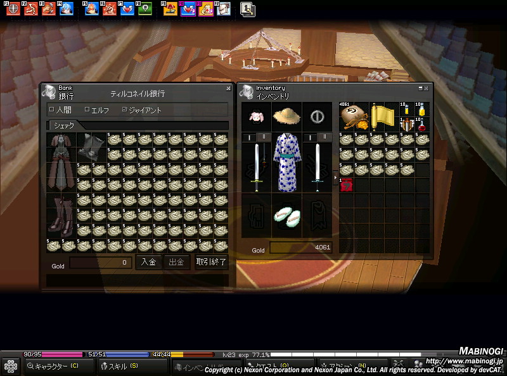The height and width of the screenshot is (376, 507).
Task: Pick the small yellow potion stack
Action: point(406,109)
